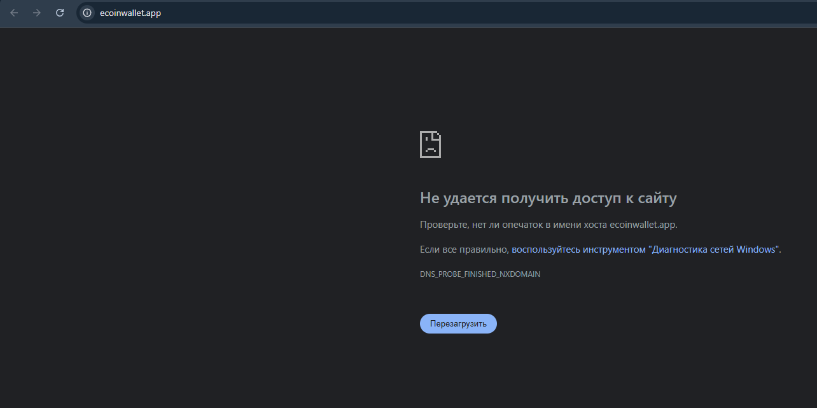
Task: Click the sad page error icon
Action: pos(430,144)
